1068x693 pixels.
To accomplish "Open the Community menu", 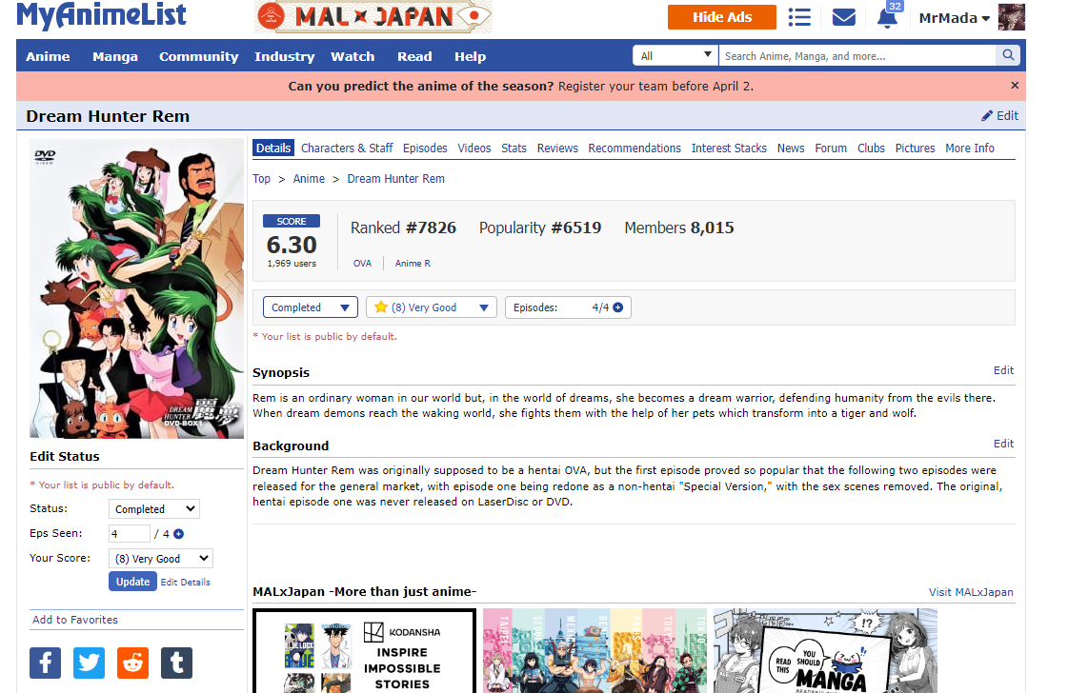I will [199, 56].
